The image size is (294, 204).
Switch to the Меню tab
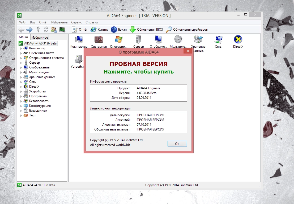[x=23, y=37]
